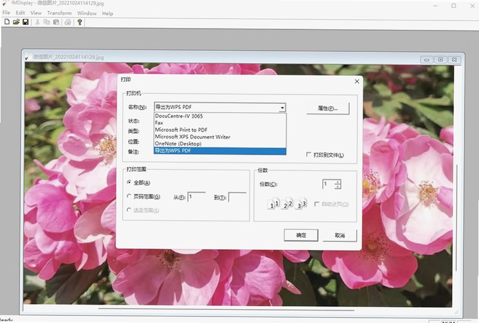This screenshot has width=479, height=323.
Task: Click the 份数(C) copies number field
Action: [329, 185]
